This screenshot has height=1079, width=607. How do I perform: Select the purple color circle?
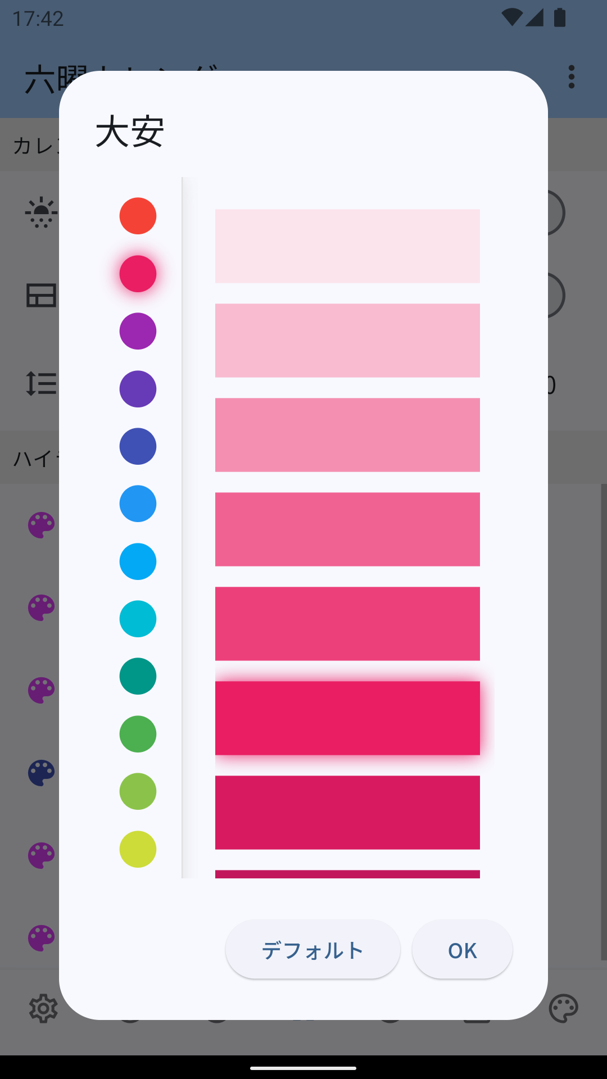138,331
